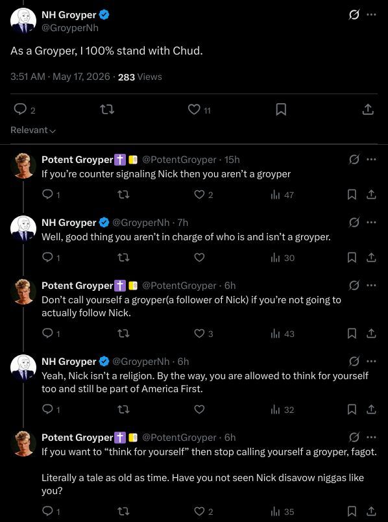Bookmark the 'Nick isn't a religion' reply
Viewport: 388px width, 522px height.
click(352, 410)
